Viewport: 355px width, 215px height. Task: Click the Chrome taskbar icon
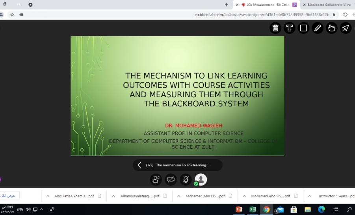tap(266, 210)
